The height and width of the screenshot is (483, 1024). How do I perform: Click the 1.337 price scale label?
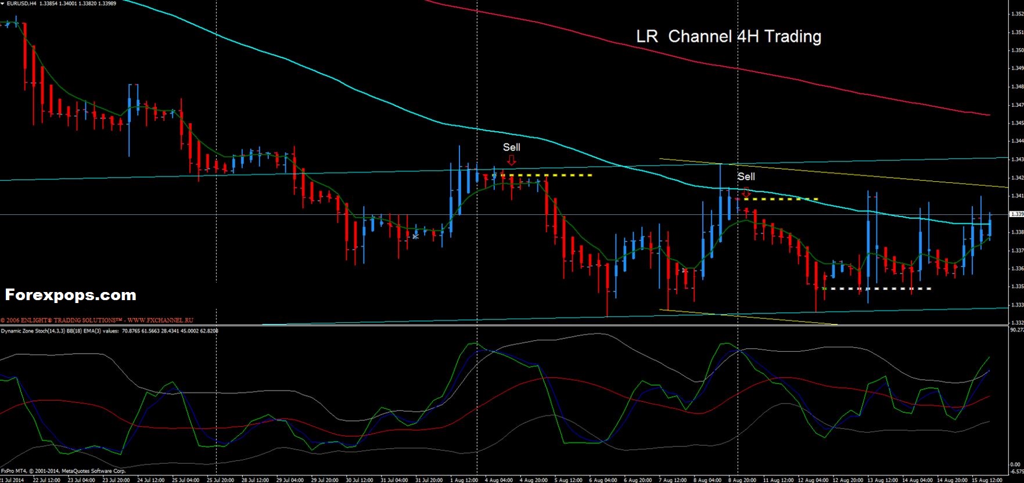pyautogui.click(x=1017, y=250)
